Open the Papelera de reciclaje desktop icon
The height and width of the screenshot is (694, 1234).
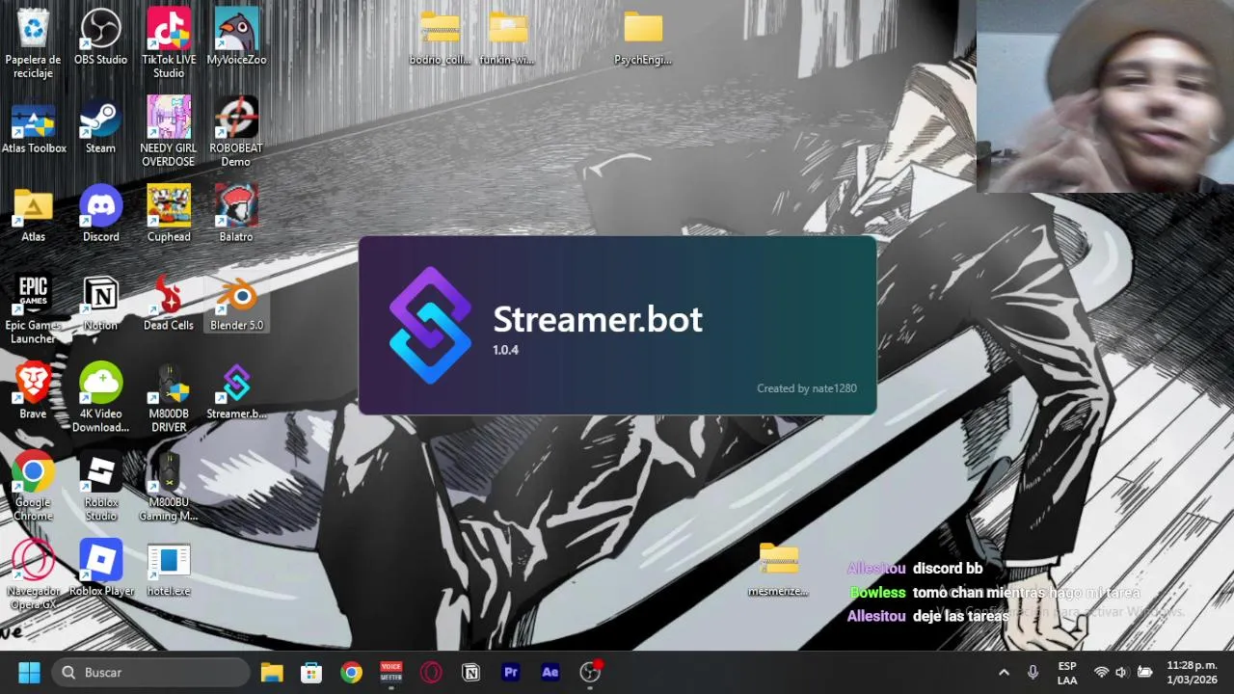[x=33, y=42]
